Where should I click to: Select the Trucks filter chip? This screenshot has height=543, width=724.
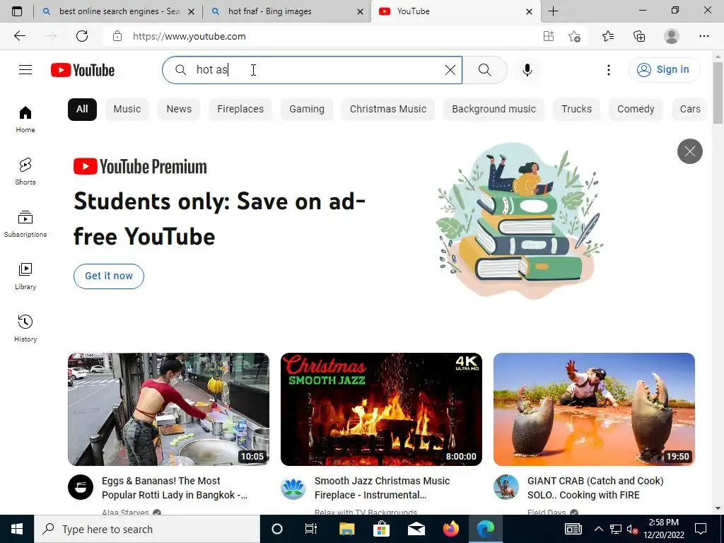pyautogui.click(x=576, y=110)
